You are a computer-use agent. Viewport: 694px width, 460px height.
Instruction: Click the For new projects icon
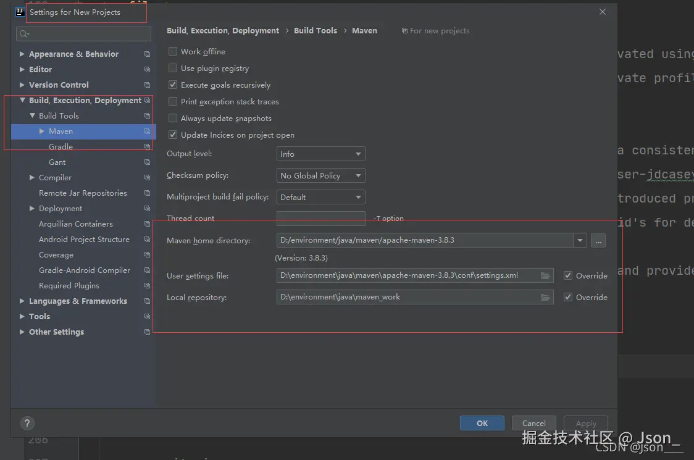point(404,30)
